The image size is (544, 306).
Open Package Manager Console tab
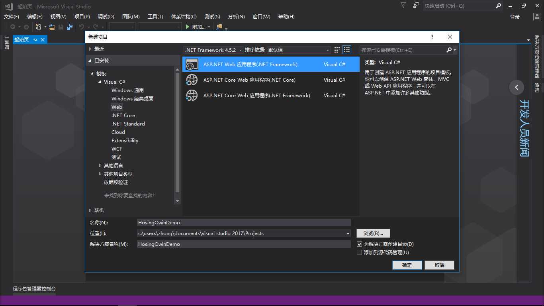(x=34, y=289)
